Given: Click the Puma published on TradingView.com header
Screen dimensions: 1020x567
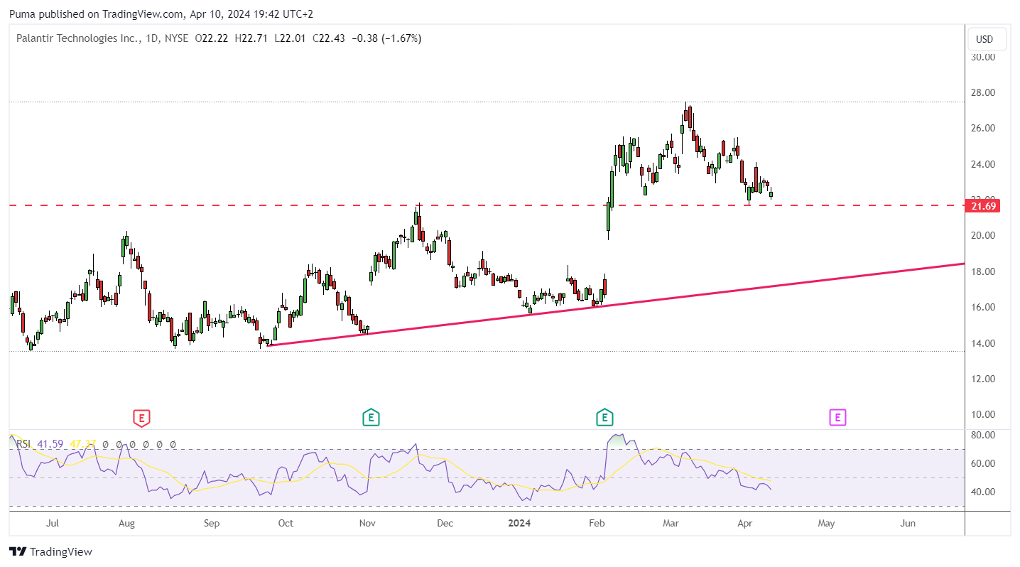Looking at the screenshot, I should pos(161,13).
